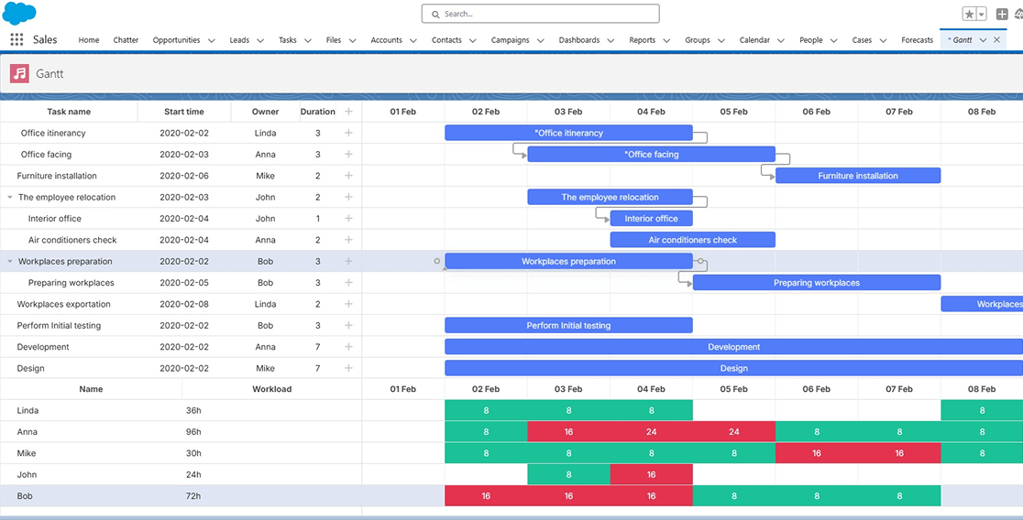Open the App Launcher grid icon
This screenshot has width=1023, height=520.
coord(16,39)
